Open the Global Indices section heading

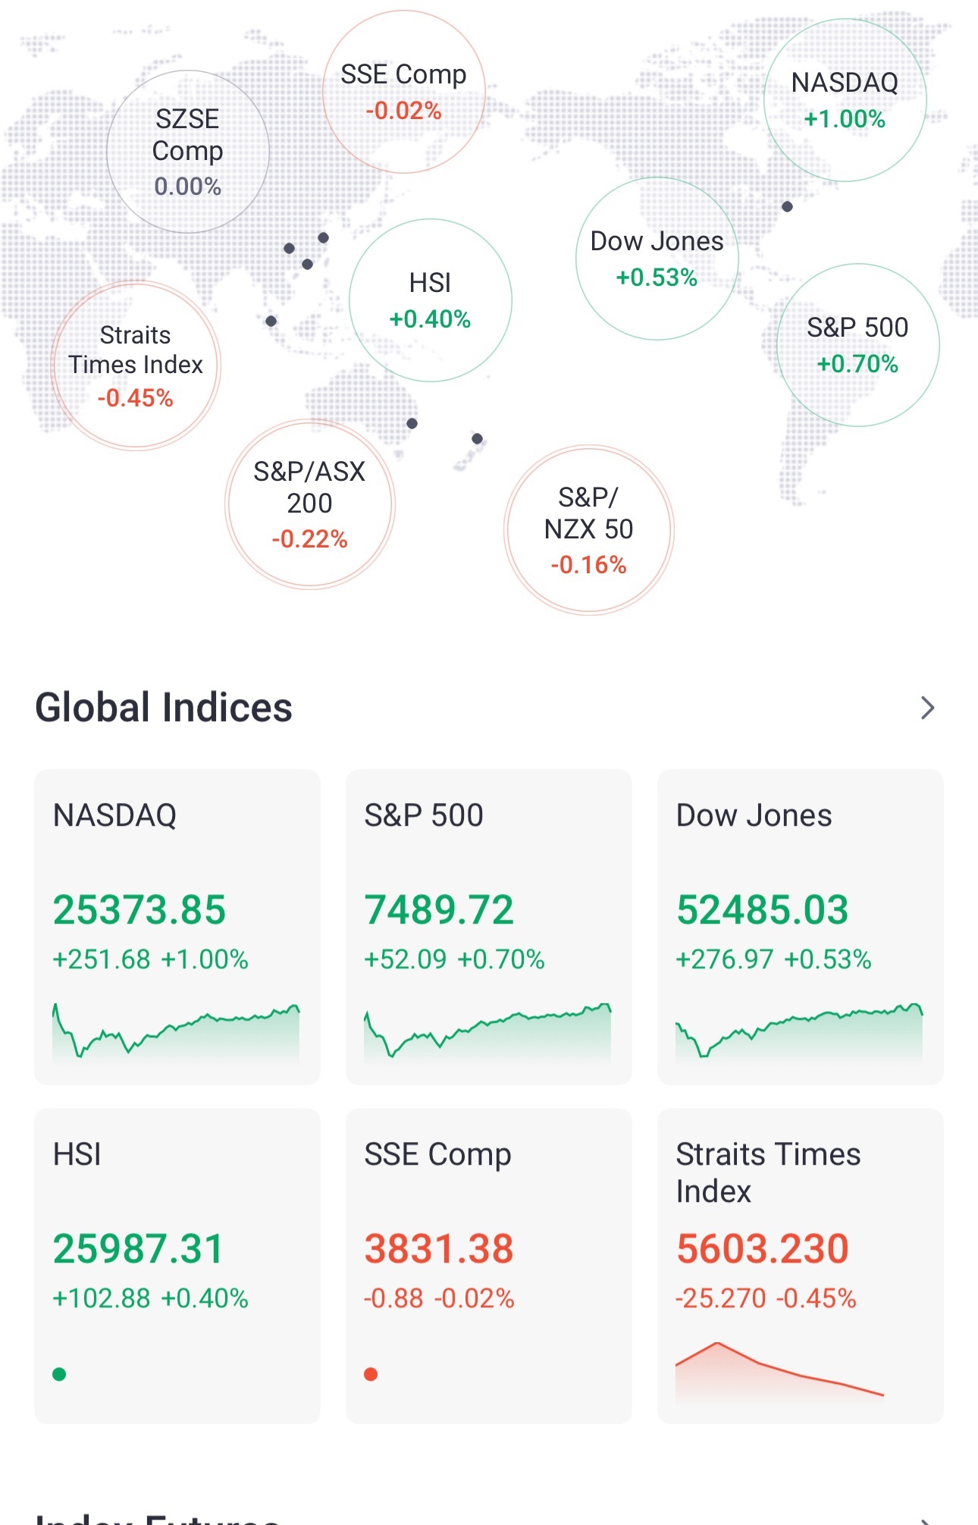pos(164,708)
